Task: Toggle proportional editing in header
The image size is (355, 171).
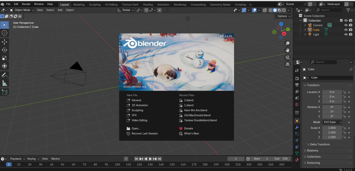Action: tap(159, 10)
